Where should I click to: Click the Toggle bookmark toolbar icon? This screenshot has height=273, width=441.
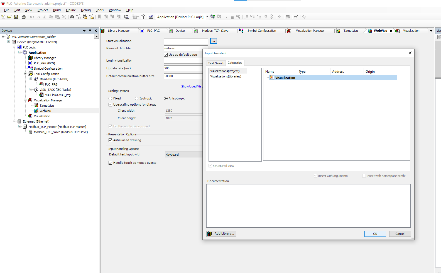(99, 17)
